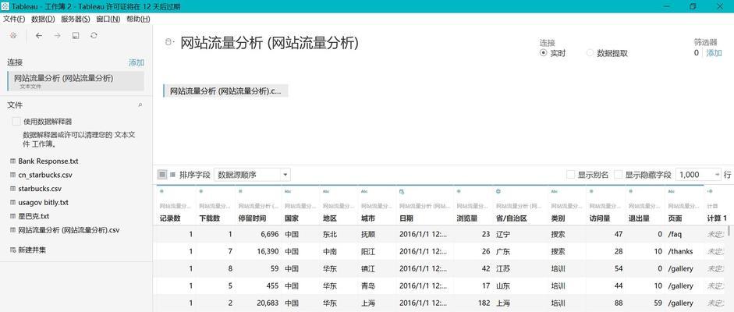Click the cell with value 16,390
The height and width of the screenshot is (312, 734).
(258, 252)
